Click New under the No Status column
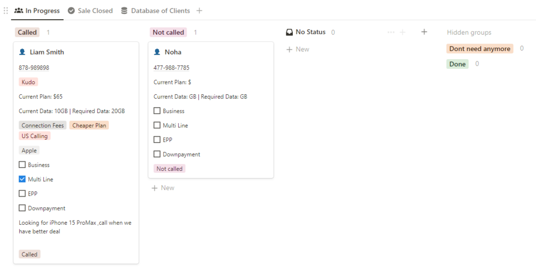Viewport: 536px width, 268px height. point(298,50)
